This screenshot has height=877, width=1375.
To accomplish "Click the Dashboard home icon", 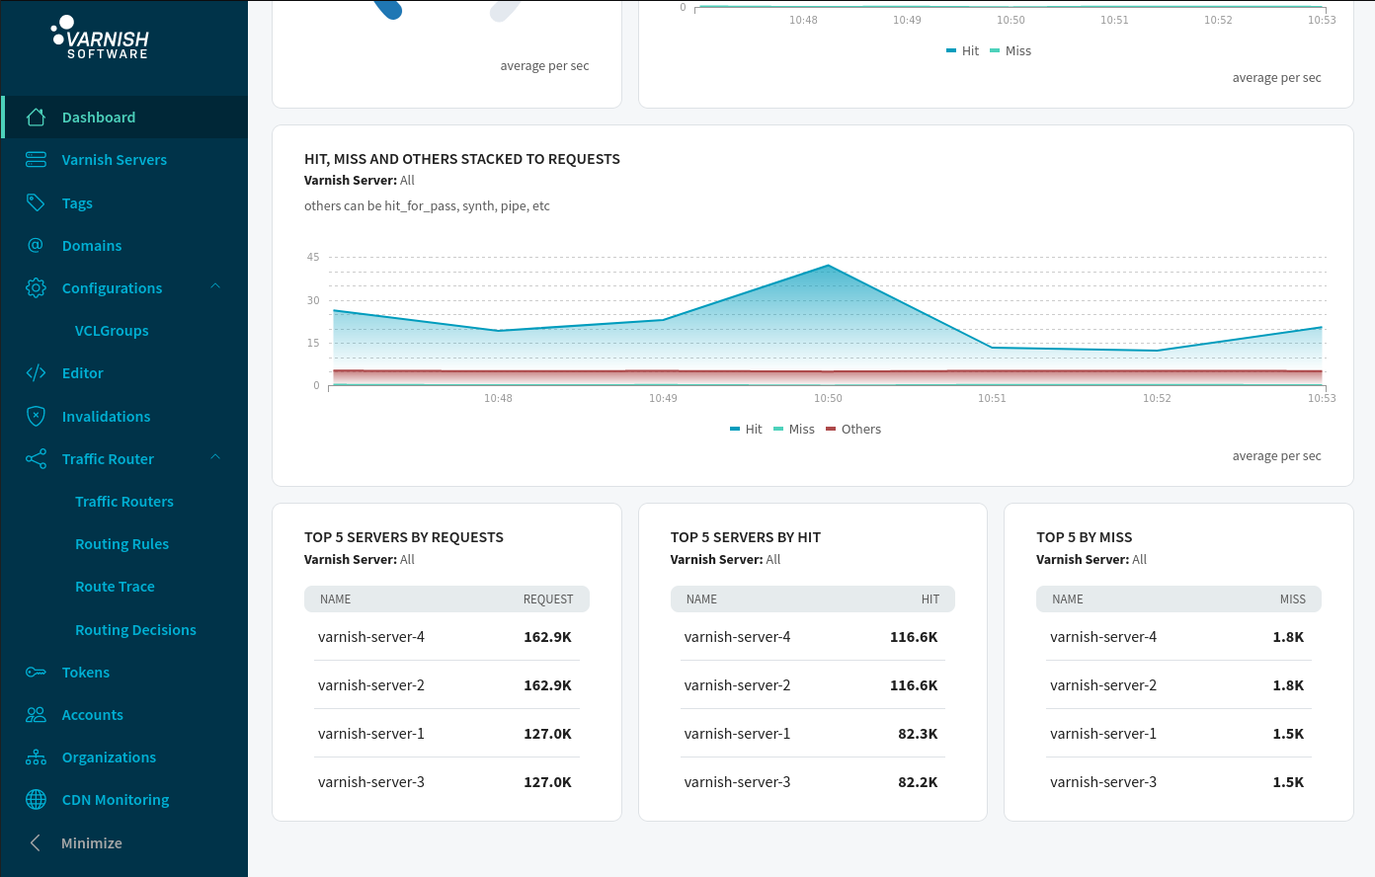I will pos(36,118).
